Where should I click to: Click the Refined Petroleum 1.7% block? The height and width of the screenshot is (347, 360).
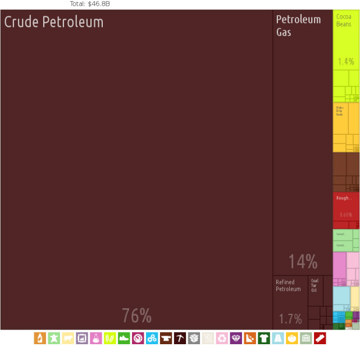[290, 303]
